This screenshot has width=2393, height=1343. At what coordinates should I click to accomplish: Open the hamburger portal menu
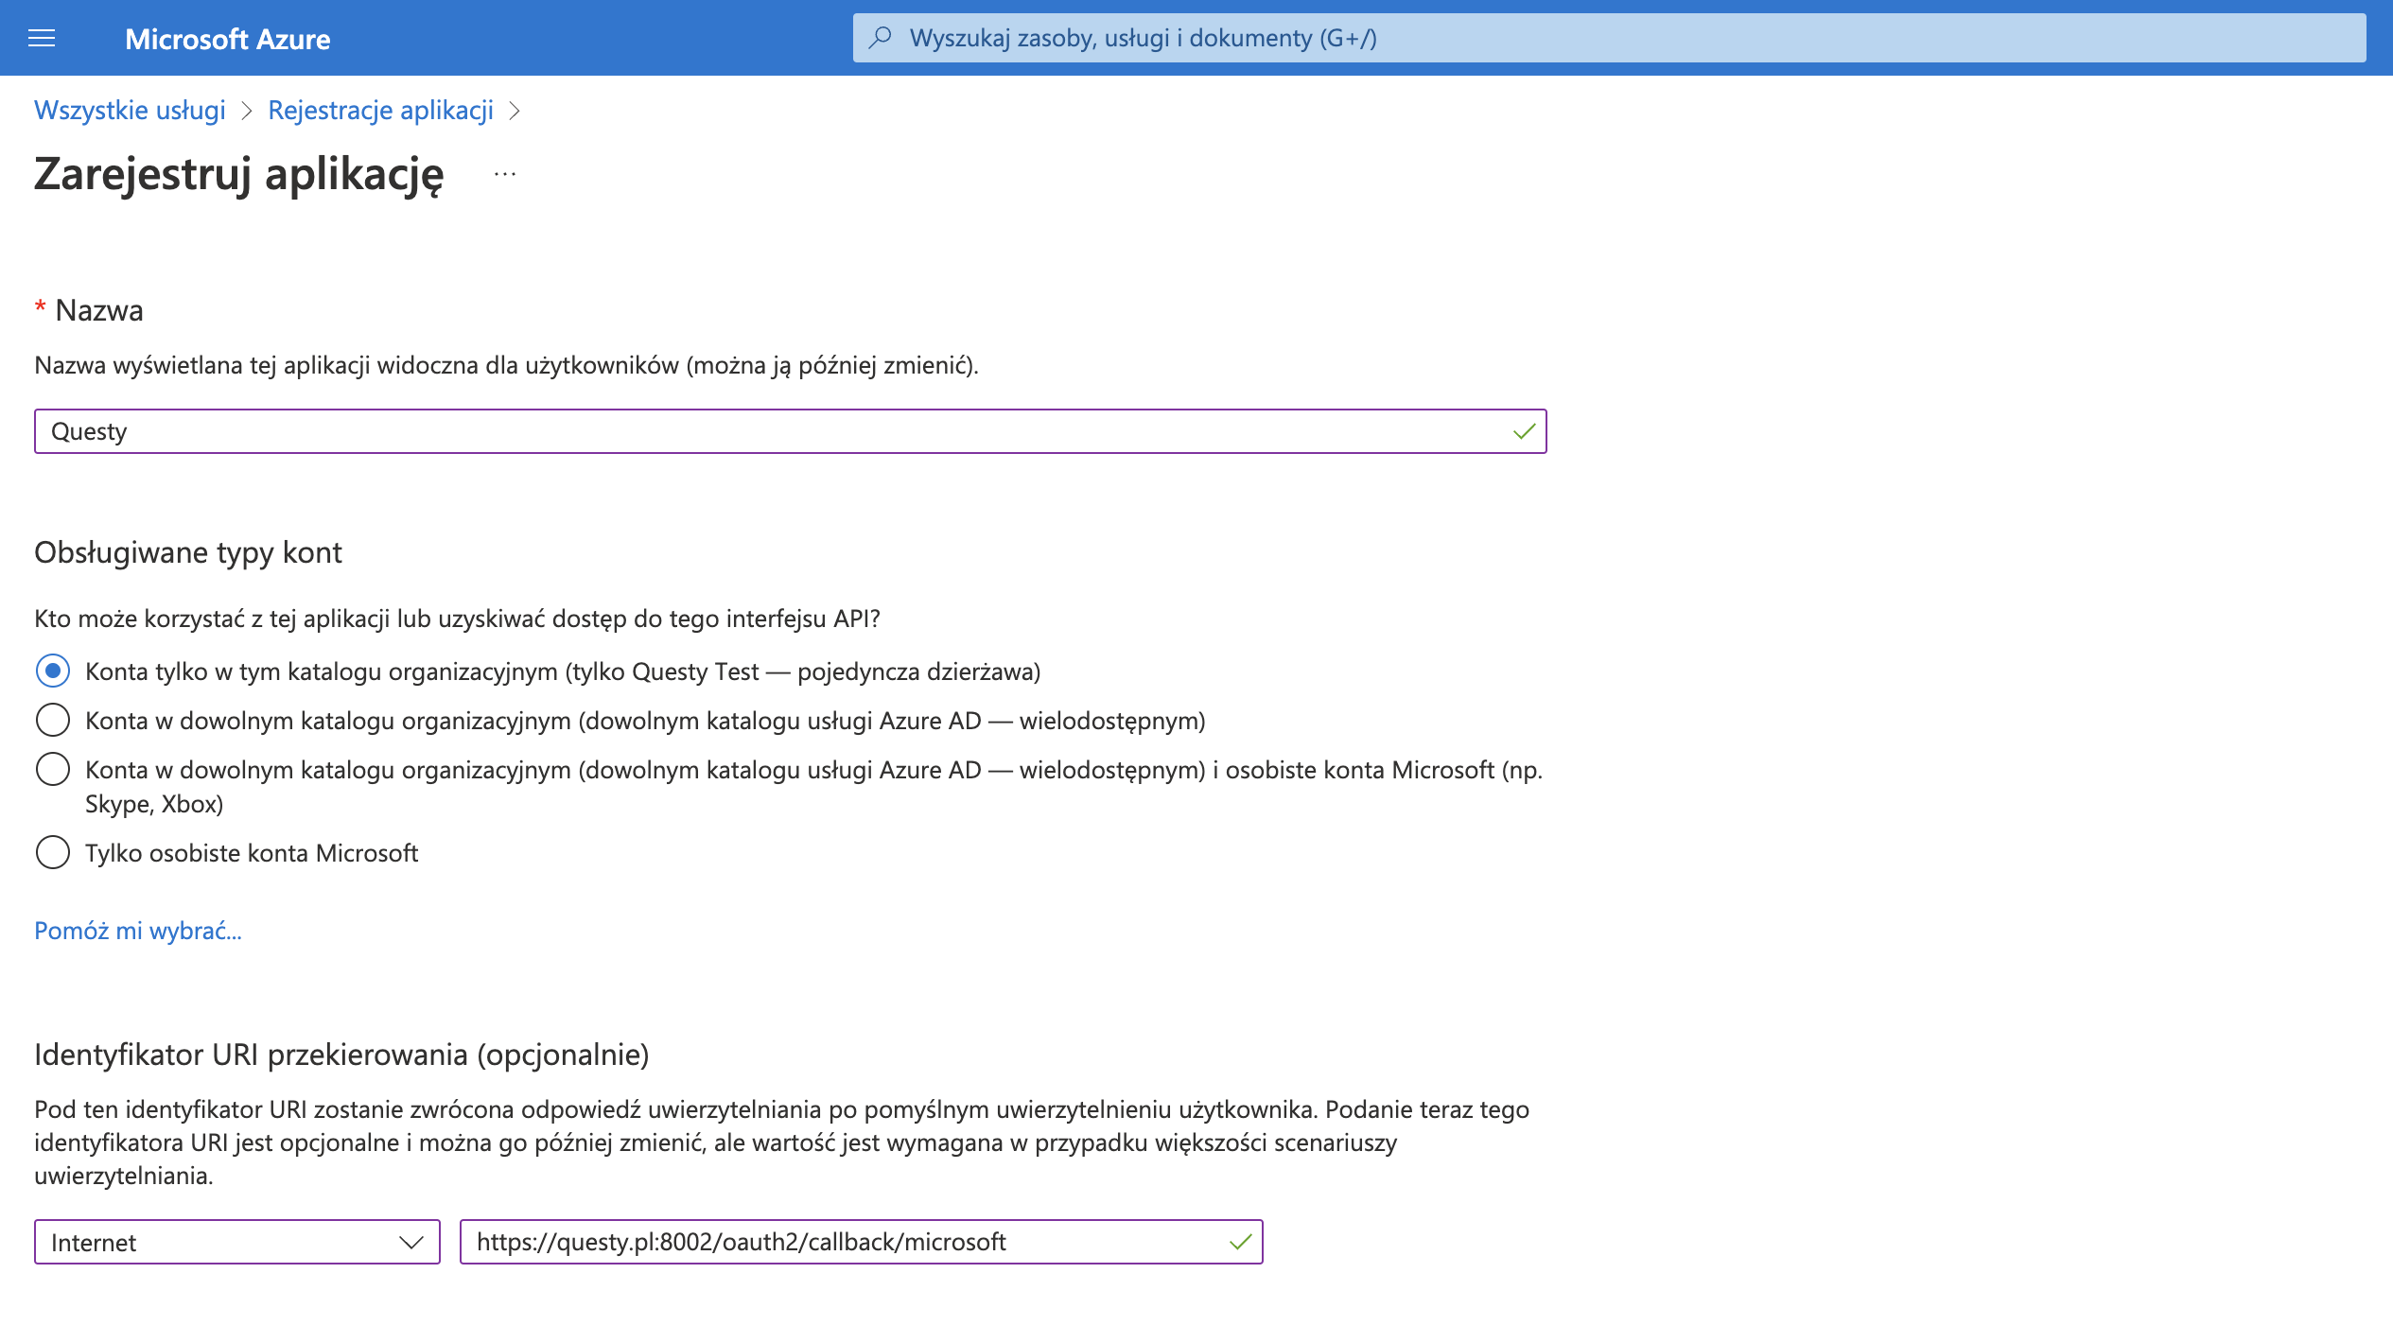click(42, 38)
